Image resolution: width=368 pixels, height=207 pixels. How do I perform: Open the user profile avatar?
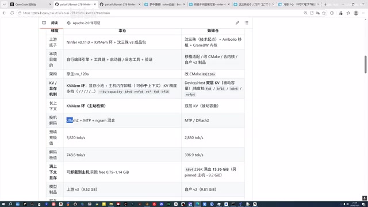pyautogui.click(x=356, y=13)
